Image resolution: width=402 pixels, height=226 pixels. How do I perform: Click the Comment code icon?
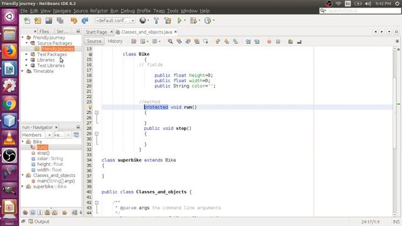pyautogui.click(x=290, y=41)
